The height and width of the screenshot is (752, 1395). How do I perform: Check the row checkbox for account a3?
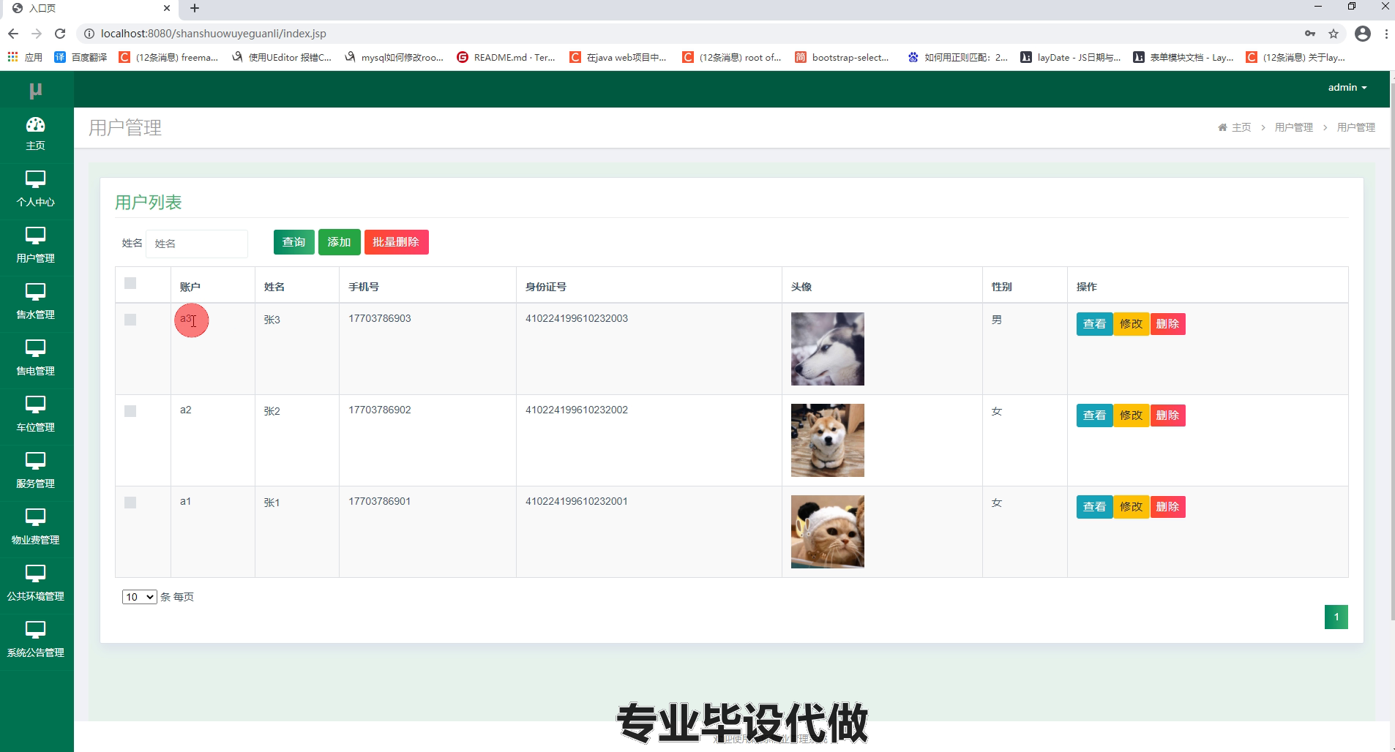(x=130, y=320)
